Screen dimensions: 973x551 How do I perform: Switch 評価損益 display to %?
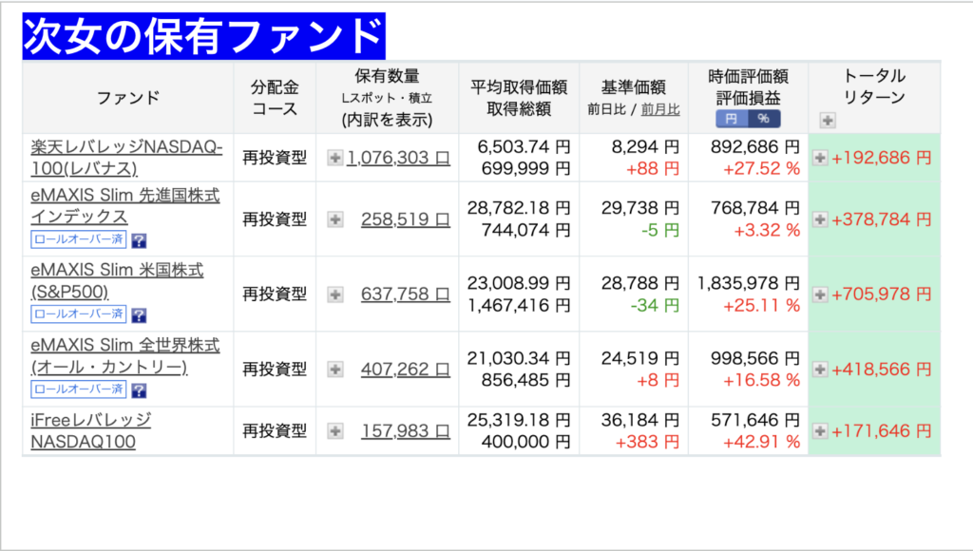[764, 119]
